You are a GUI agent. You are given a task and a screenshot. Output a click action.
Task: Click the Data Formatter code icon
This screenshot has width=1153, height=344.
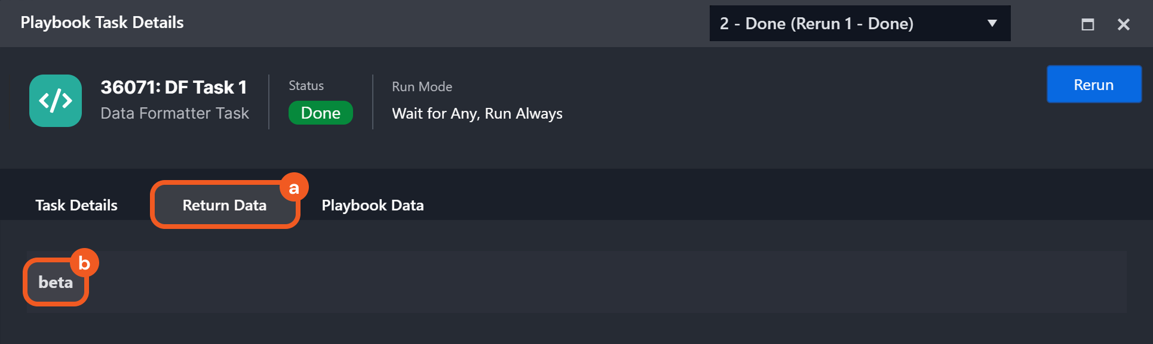tap(56, 101)
